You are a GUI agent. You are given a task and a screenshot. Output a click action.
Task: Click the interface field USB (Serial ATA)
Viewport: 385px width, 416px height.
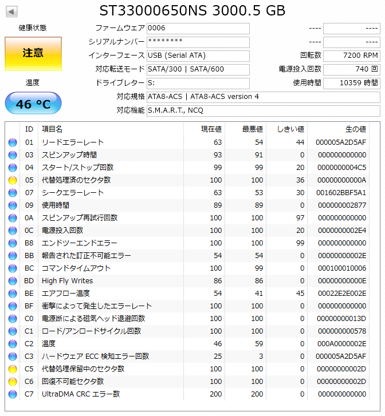tap(198, 56)
